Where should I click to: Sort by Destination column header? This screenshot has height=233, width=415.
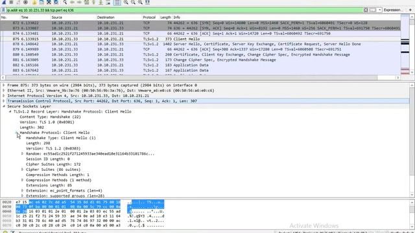click(x=119, y=17)
